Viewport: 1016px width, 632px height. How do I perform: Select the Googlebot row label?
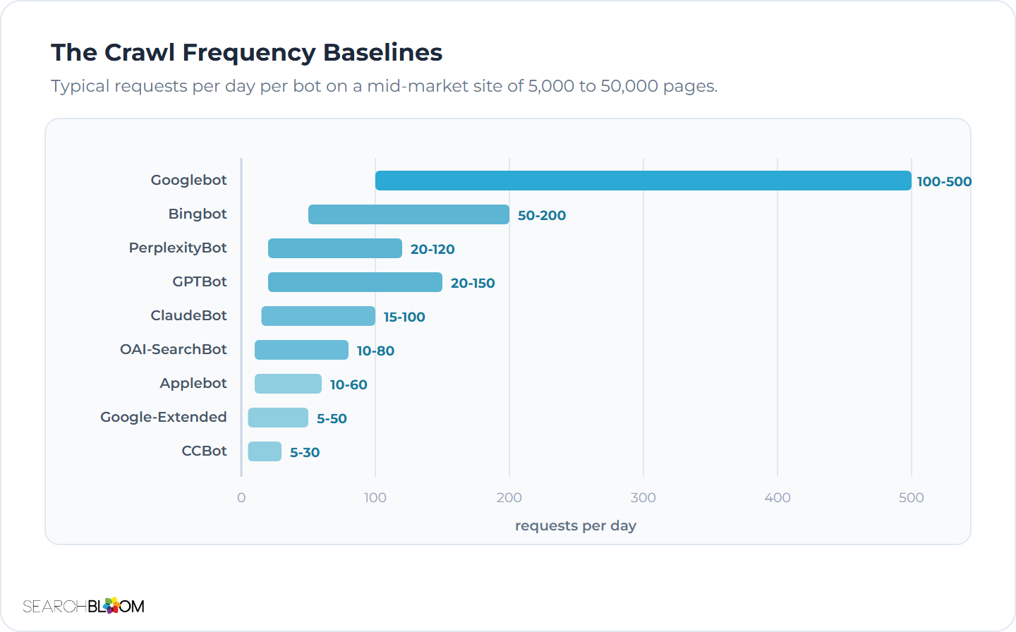pyautogui.click(x=188, y=180)
